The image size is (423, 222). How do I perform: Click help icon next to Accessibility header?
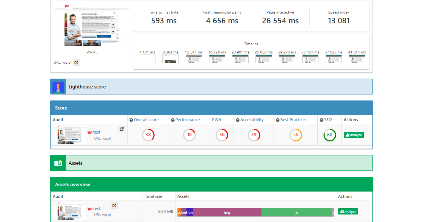[x=238, y=120]
